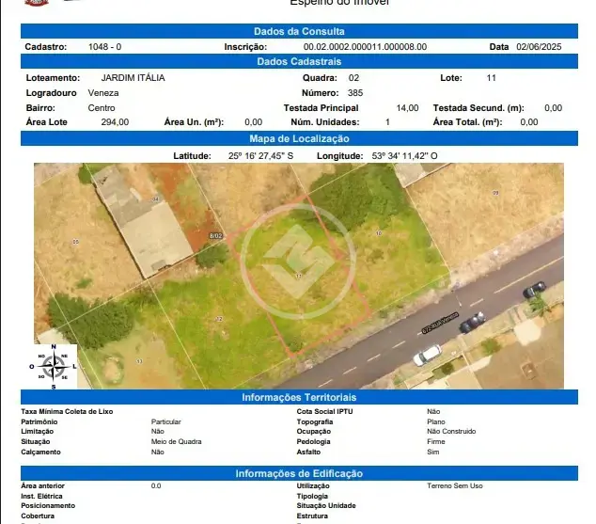
Task: Click the 'Cota Social IPTU' label
Action: click(x=324, y=411)
